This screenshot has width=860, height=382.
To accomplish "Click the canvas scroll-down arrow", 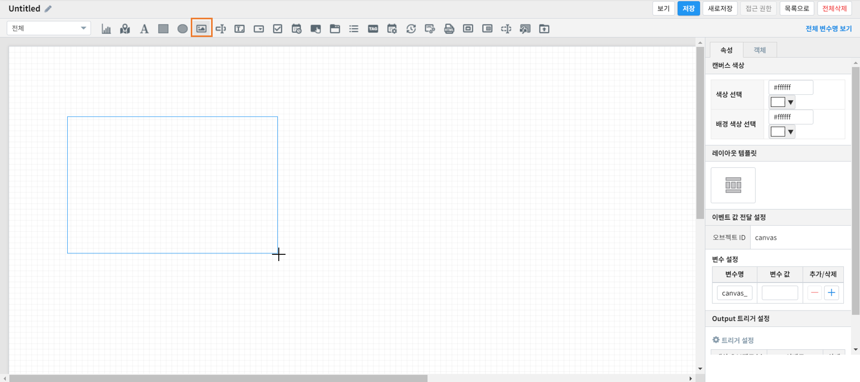I will [x=700, y=368].
